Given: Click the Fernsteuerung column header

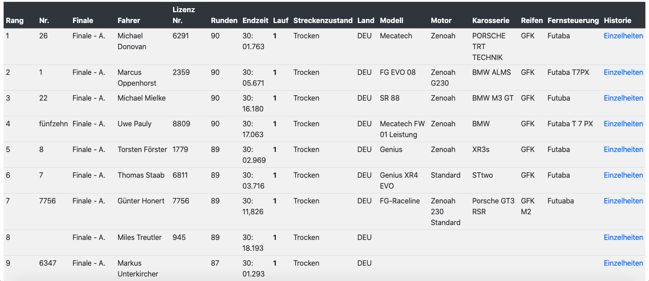Looking at the screenshot, I should (x=573, y=21).
